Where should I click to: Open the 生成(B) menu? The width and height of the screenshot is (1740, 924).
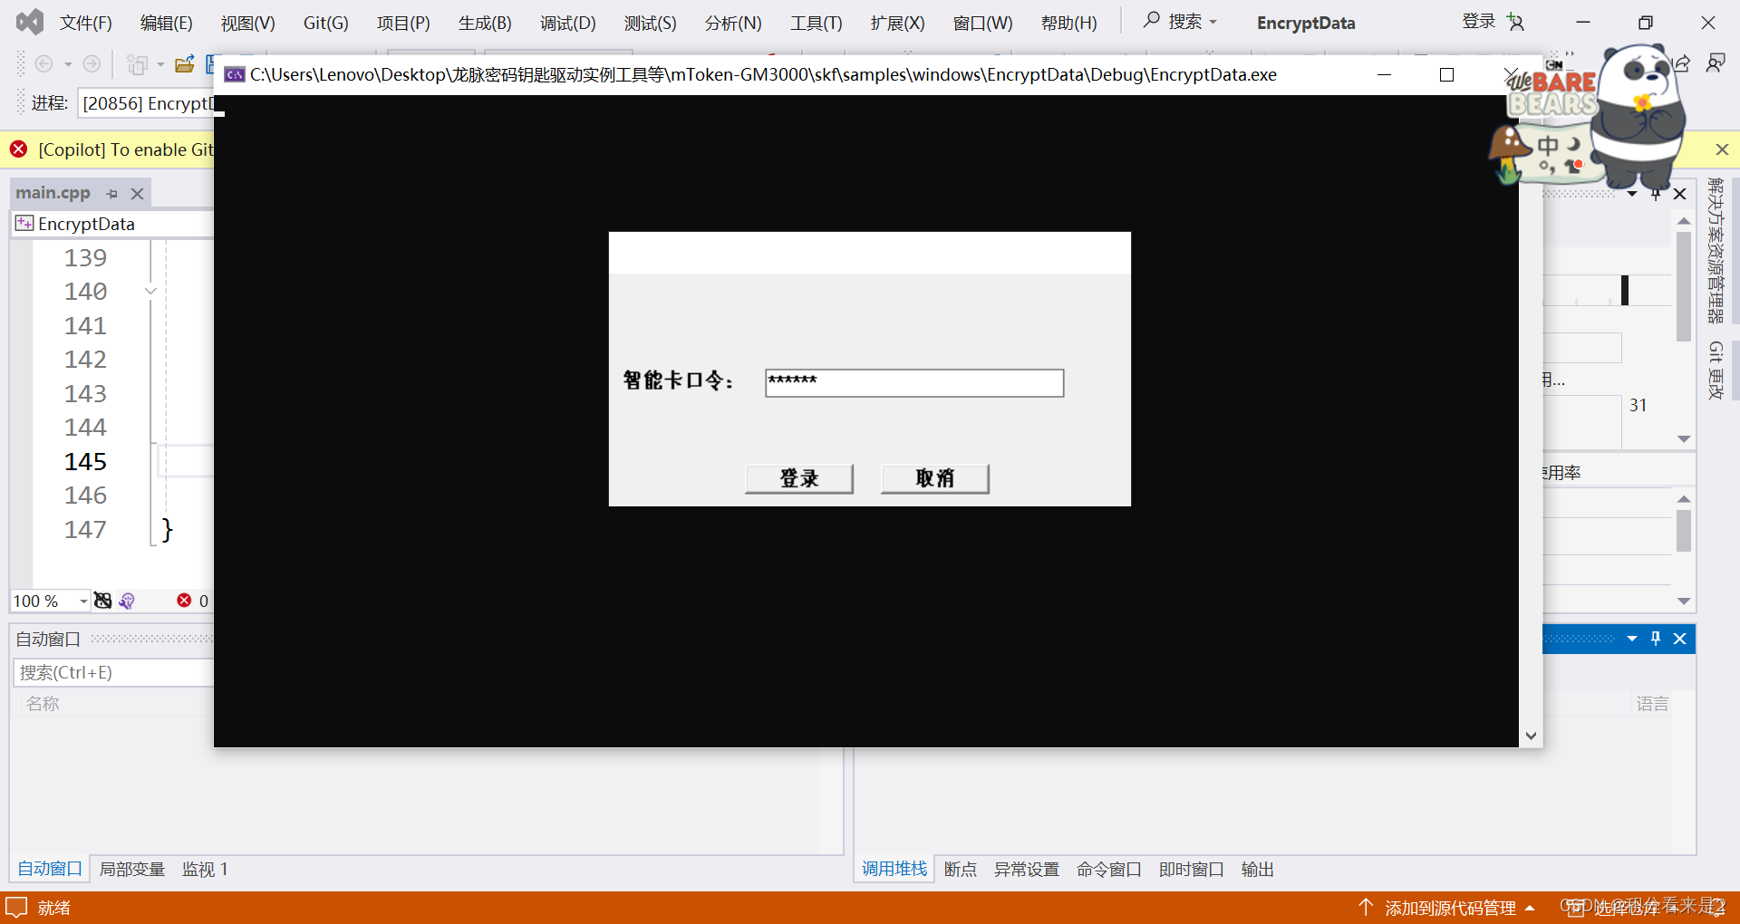point(486,23)
